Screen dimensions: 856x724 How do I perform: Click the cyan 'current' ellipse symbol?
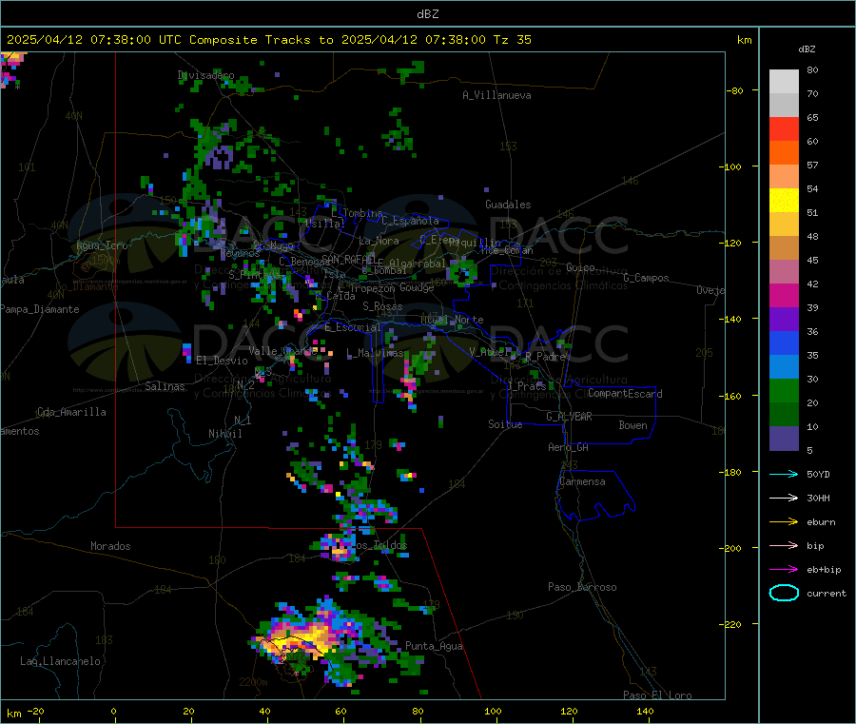(784, 593)
